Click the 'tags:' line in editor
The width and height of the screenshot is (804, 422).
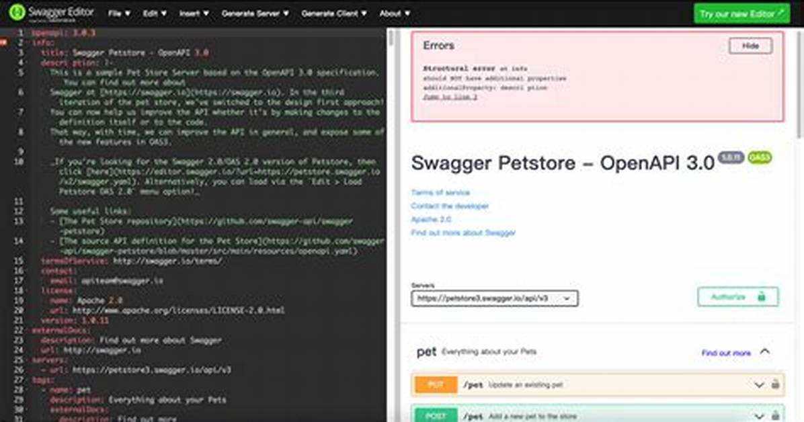42,380
